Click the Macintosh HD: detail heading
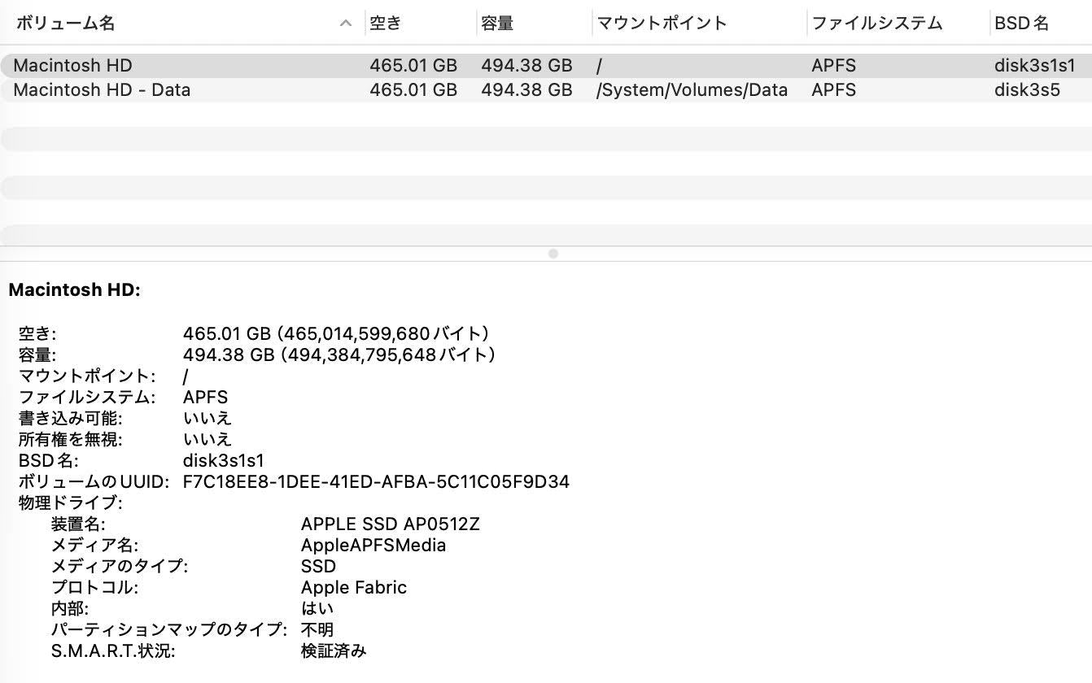 pyautogui.click(x=74, y=289)
